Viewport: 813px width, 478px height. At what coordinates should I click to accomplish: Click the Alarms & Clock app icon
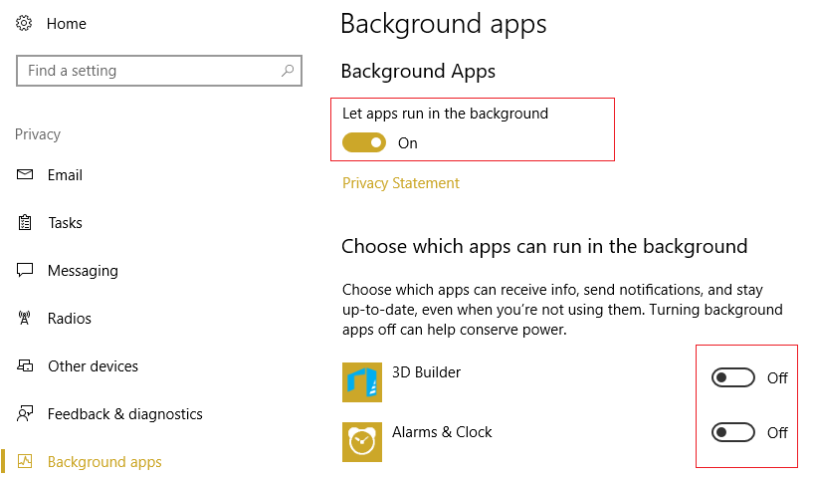[x=362, y=441]
